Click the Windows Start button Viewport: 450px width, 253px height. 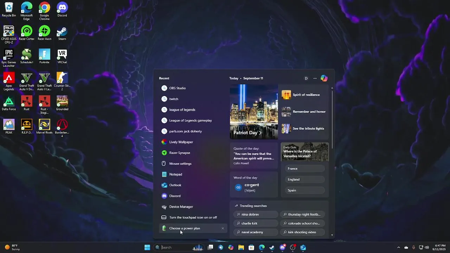tap(147, 247)
